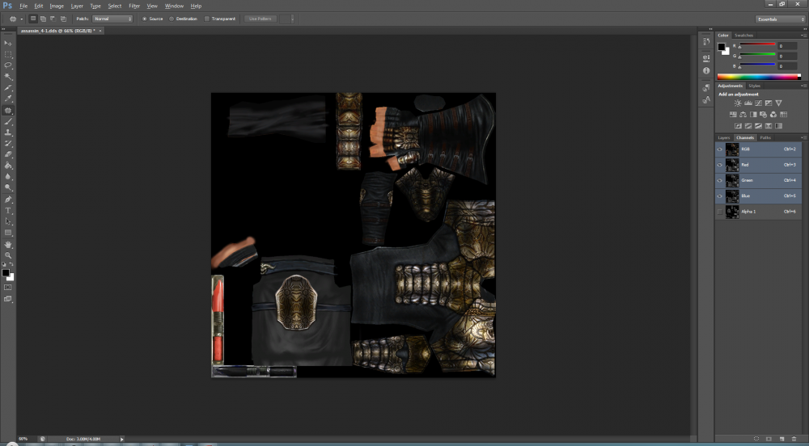Select the Clone Stamp tool
The height and width of the screenshot is (446, 809).
point(8,133)
